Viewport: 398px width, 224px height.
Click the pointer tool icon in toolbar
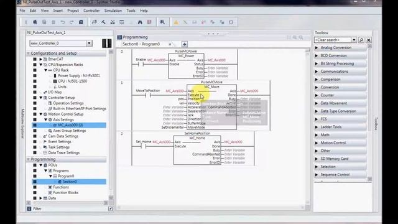point(162,22)
